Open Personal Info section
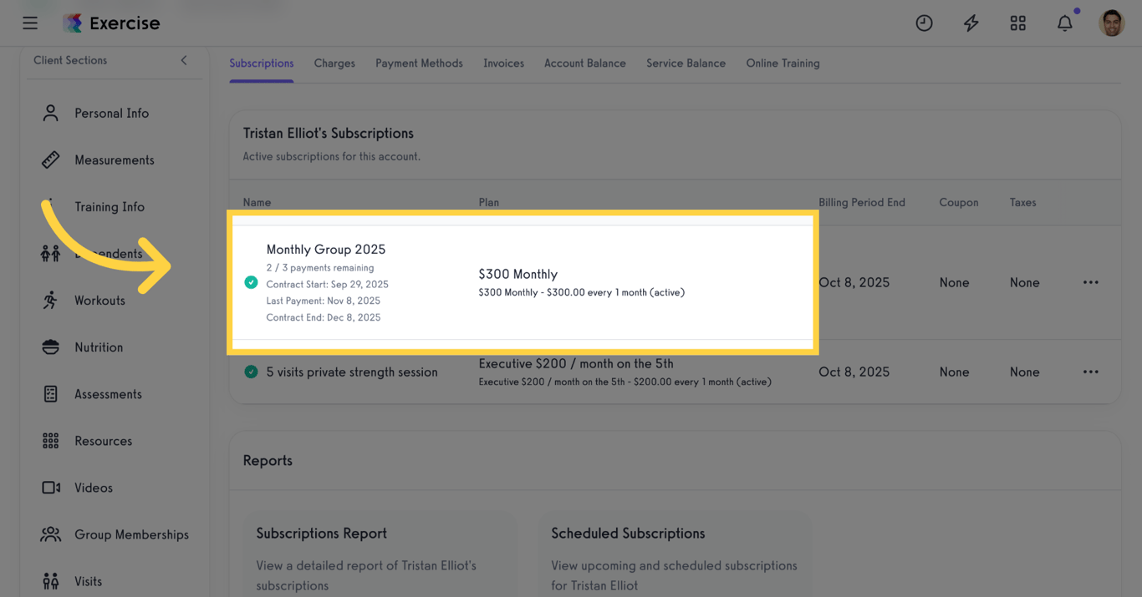The image size is (1142, 597). coord(111,114)
